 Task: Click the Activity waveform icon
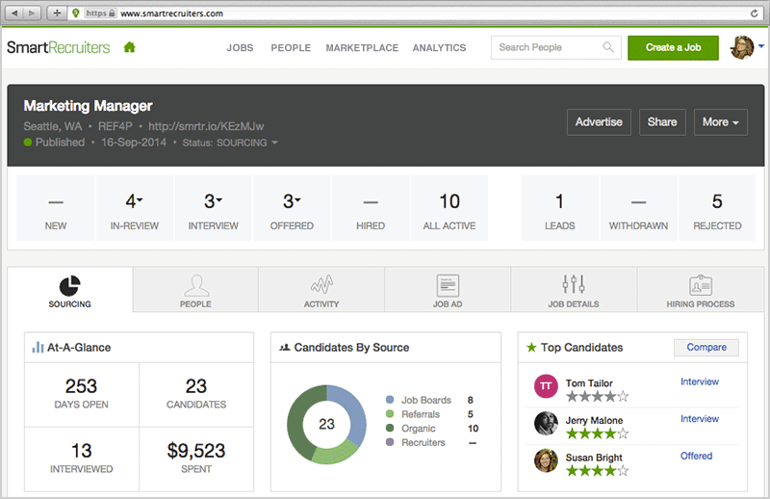tap(321, 284)
